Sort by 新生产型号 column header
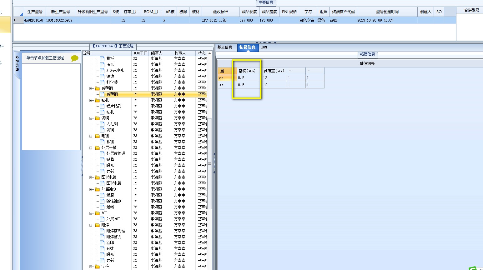Image resolution: width=483 pixels, height=270 pixels. coord(61,12)
